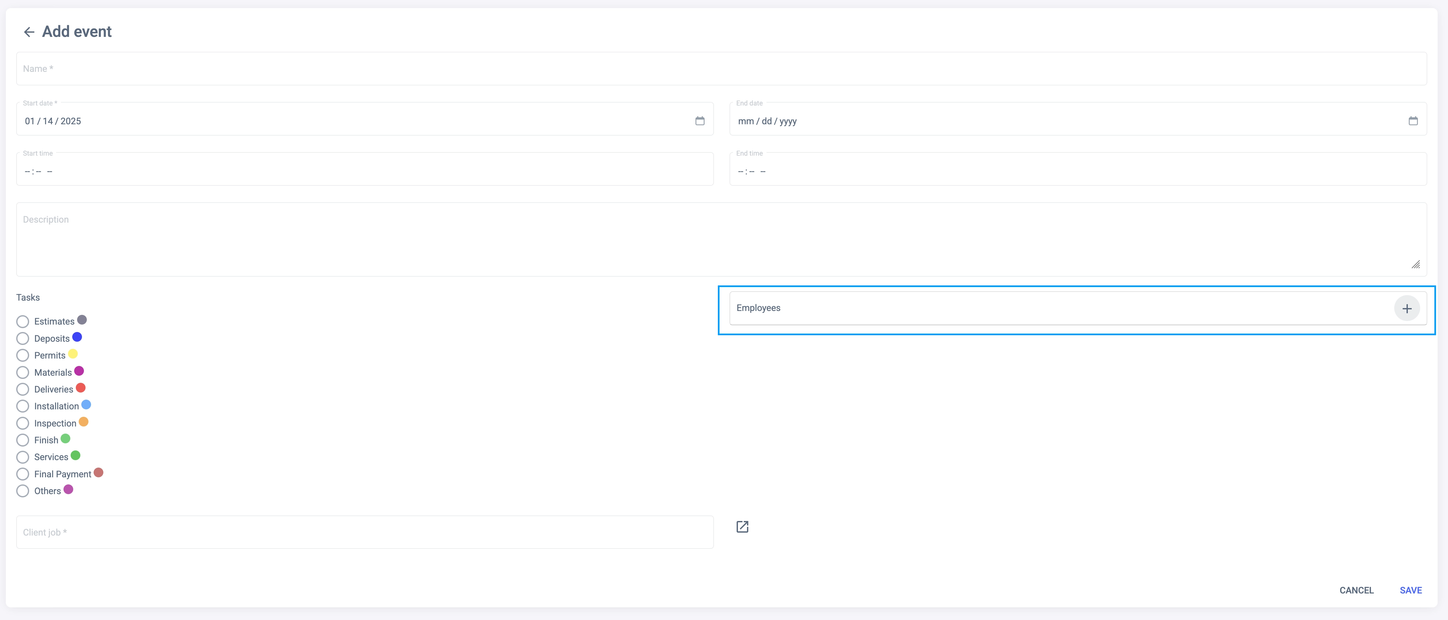The width and height of the screenshot is (1448, 620).
Task: Select the Installation radio button
Action: pyautogui.click(x=22, y=406)
